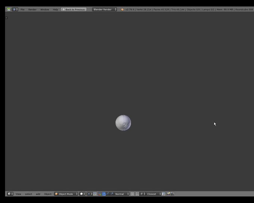Open the viewport shading sphere selector

pyautogui.click(x=82, y=194)
